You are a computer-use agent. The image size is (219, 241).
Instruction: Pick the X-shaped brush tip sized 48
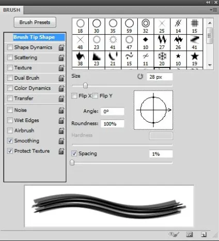point(80,42)
